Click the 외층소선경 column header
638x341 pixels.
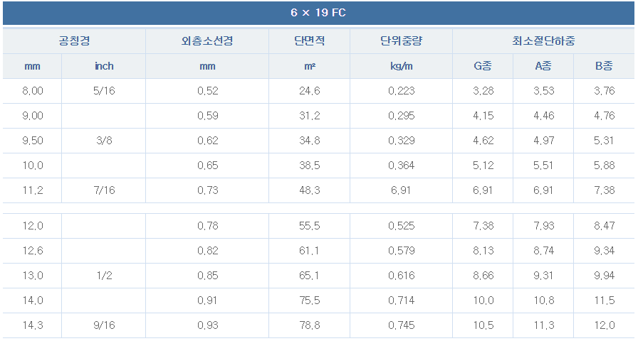[207, 41]
